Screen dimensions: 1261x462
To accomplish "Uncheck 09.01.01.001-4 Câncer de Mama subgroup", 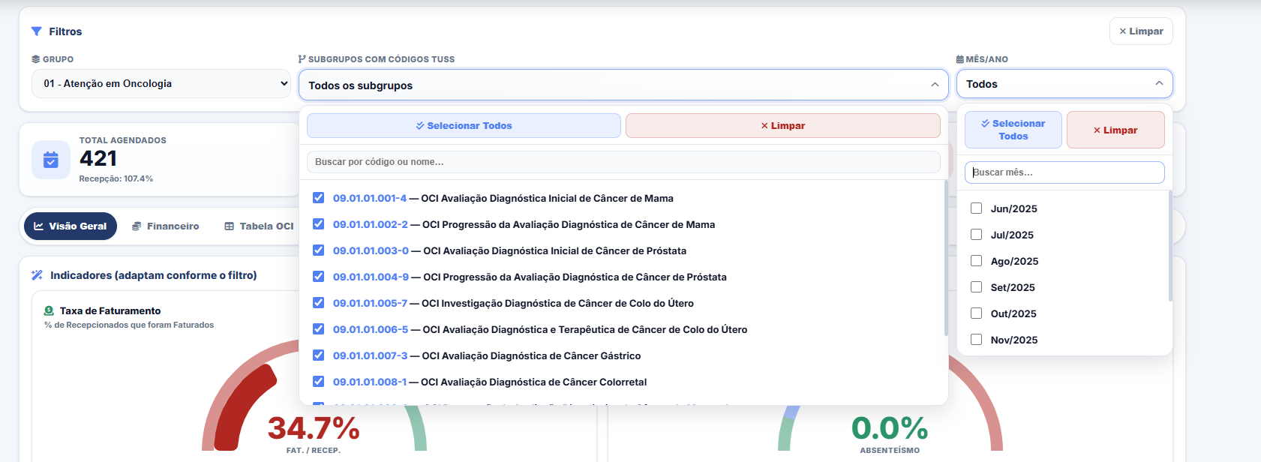I will (318, 198).
